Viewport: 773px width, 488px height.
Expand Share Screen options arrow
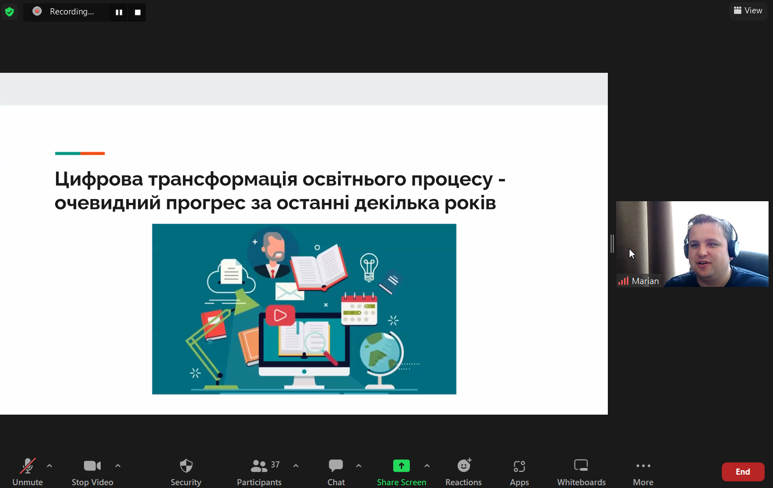[427, 466]
